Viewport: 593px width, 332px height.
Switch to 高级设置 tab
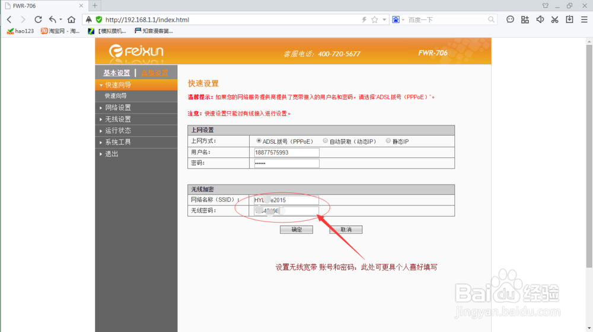pyautogui.click(x=154, y=73)
